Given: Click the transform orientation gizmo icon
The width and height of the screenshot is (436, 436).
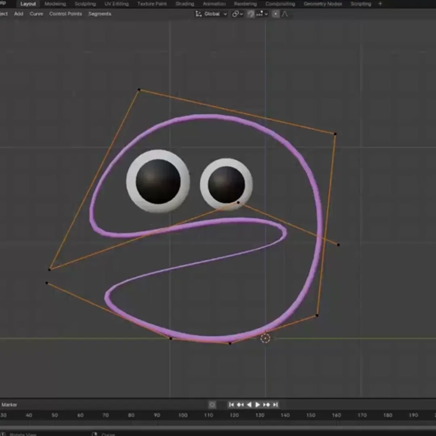Looking at the screenshot, I should (x=198, y=14).
